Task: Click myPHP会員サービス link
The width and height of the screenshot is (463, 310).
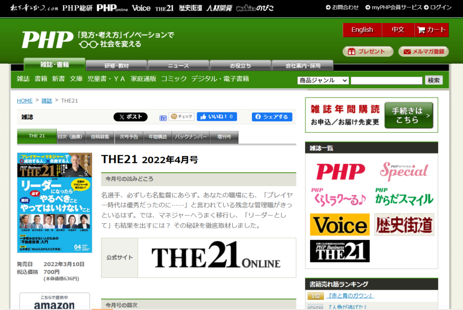Action: click(x=393, y=7)
